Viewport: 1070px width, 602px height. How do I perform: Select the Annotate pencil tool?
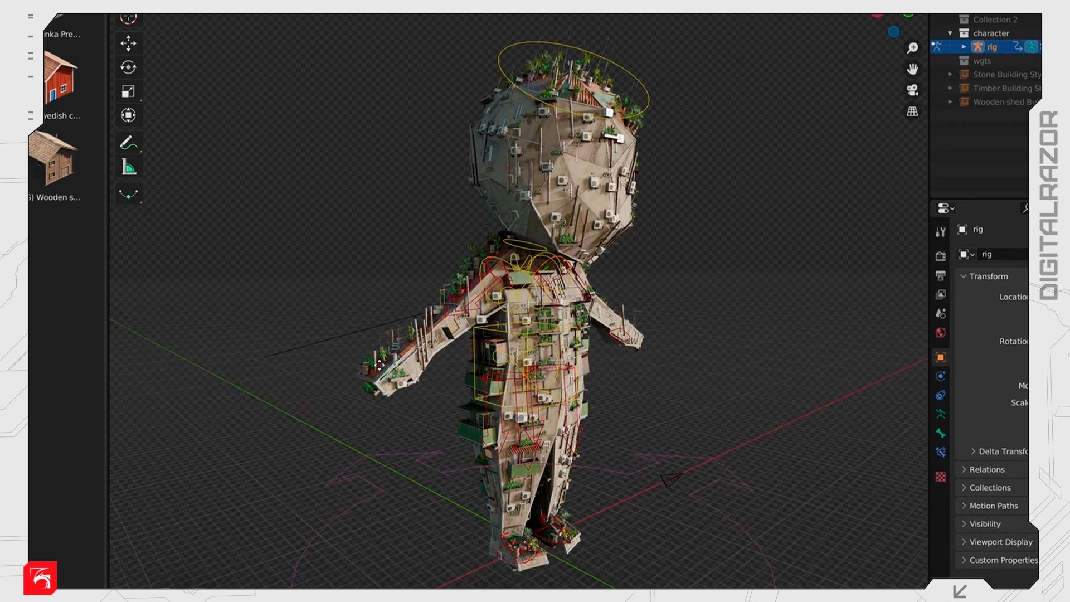click(x=128, y=143)
